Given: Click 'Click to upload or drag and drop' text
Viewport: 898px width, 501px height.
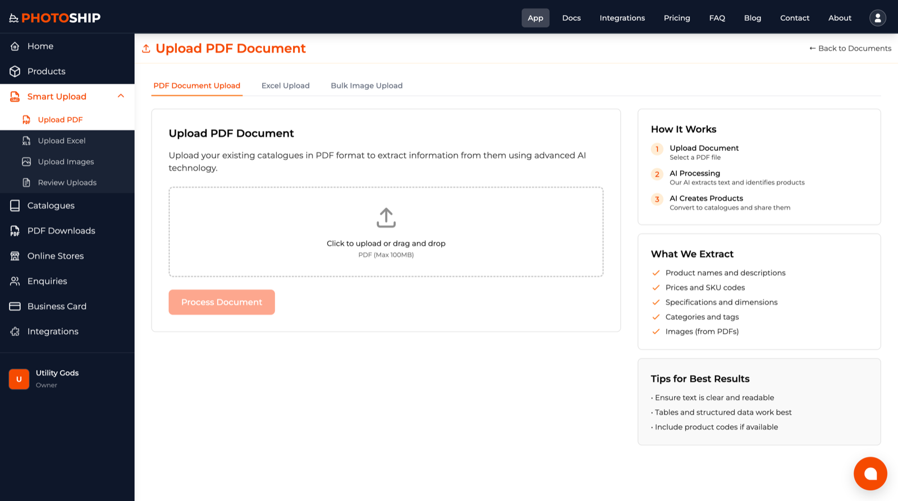Looking at the screenshot, I should point(386,243).
